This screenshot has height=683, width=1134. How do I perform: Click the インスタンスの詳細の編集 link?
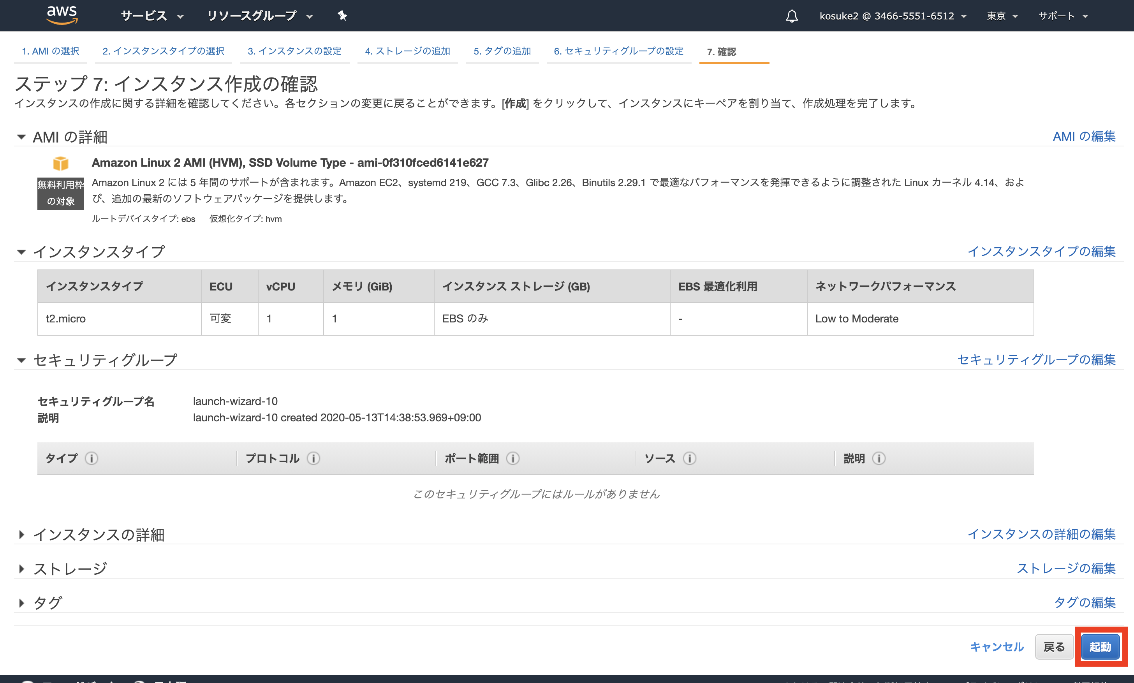point(1041,534)
